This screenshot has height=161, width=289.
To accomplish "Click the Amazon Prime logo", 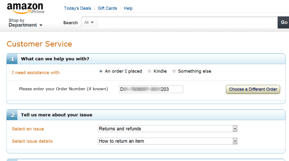I will point(26,8).
